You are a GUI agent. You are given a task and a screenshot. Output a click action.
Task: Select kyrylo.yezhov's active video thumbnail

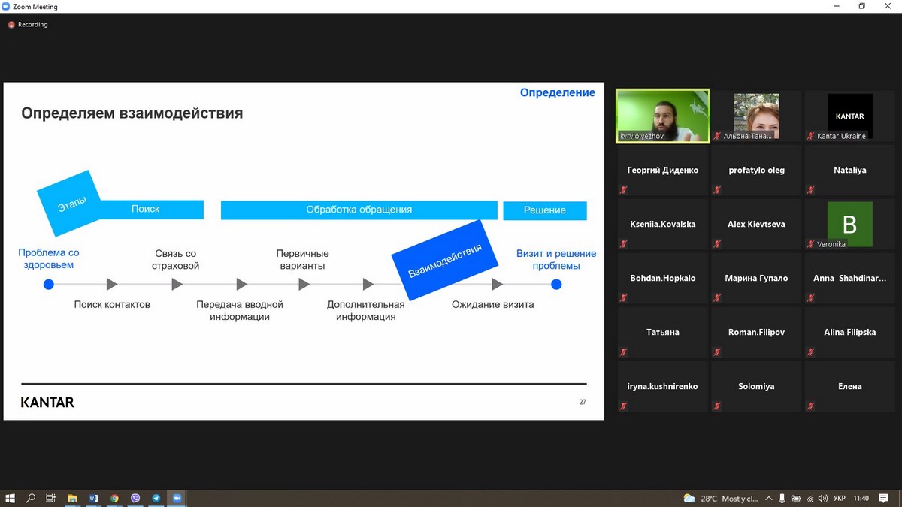[x=662, y=116]
